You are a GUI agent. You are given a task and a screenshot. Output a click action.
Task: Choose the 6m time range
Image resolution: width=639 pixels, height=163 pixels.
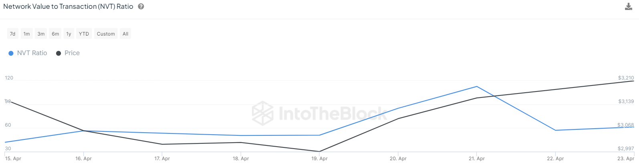click(x=55, y=34)
